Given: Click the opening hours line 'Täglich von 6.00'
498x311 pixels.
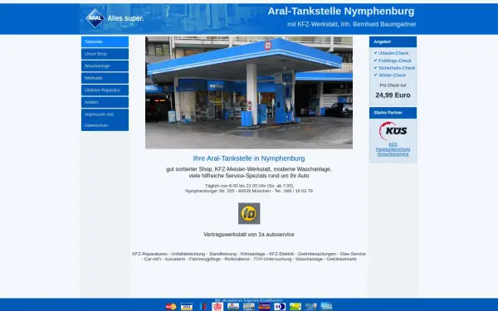Looking at the screenshot, I should tap(249, 186).
